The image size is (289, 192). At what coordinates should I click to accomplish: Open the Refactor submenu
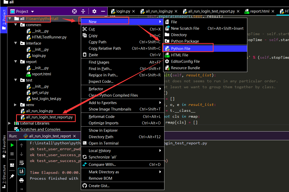tap(123, 89)
